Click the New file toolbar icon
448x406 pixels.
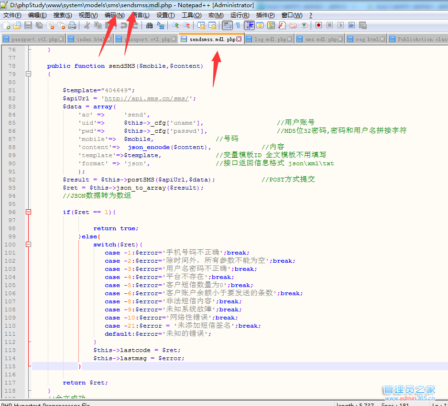7,25
